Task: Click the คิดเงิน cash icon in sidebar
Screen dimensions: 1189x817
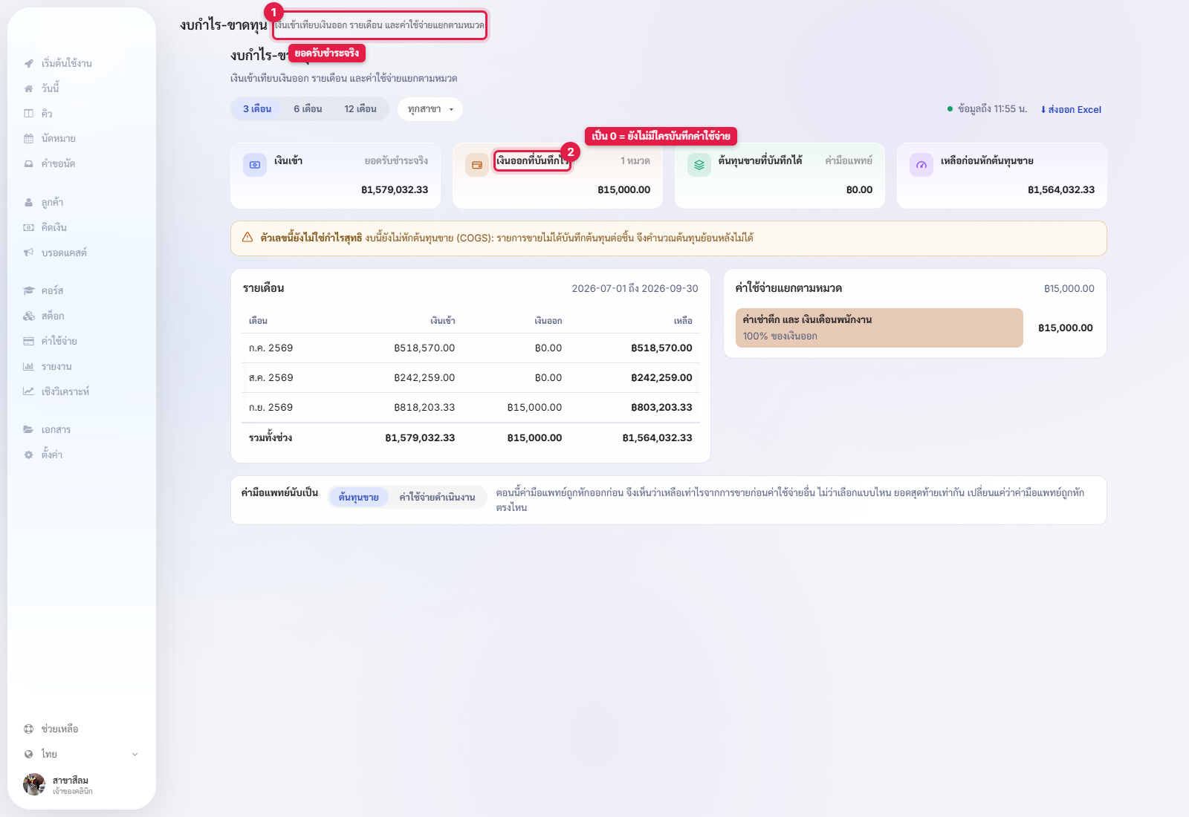Action: pos(28,228)
